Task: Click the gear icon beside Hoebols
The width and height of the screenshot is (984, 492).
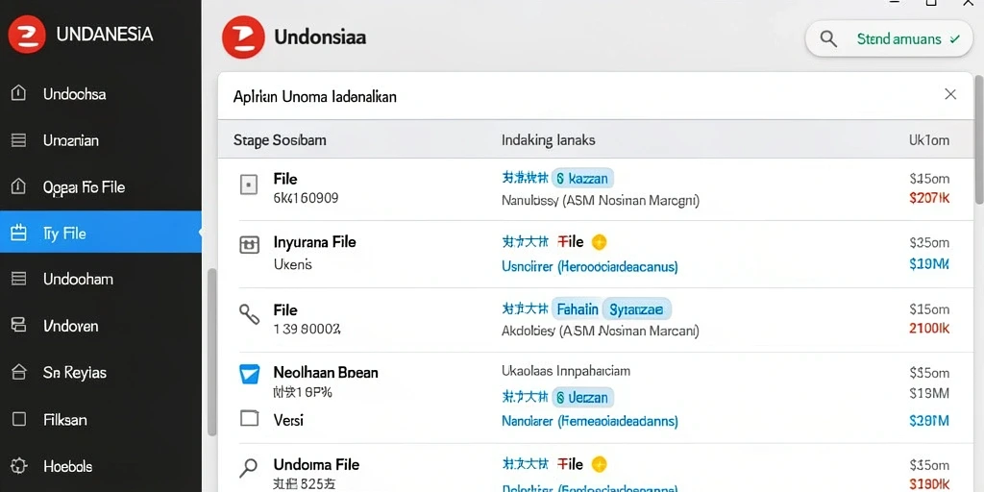Action: tap(19, 466)
